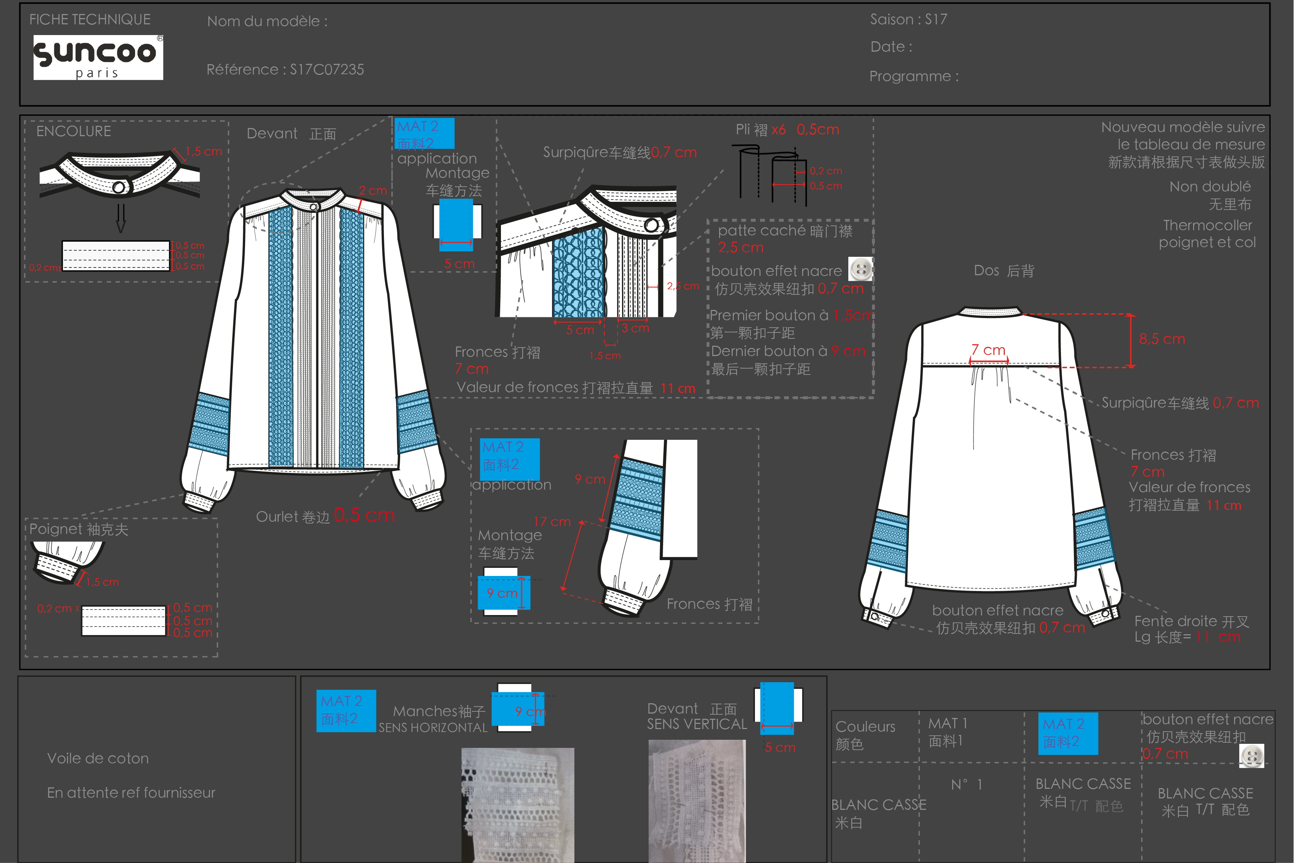Click the downward arrow under the collar sketch
1295x863 pixels.
[121, 218]
